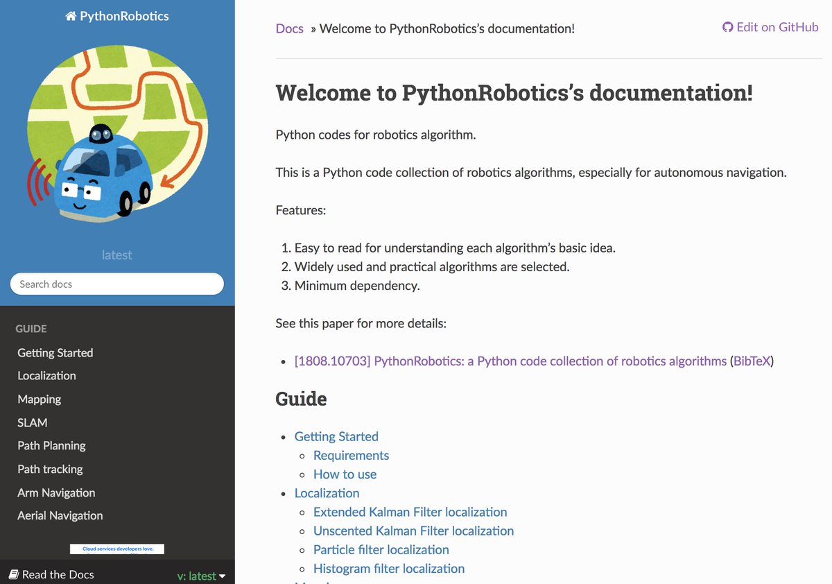Click the GitHub icon in Edit on GitHub
This screenshot has height=584, width=832.
727,28
